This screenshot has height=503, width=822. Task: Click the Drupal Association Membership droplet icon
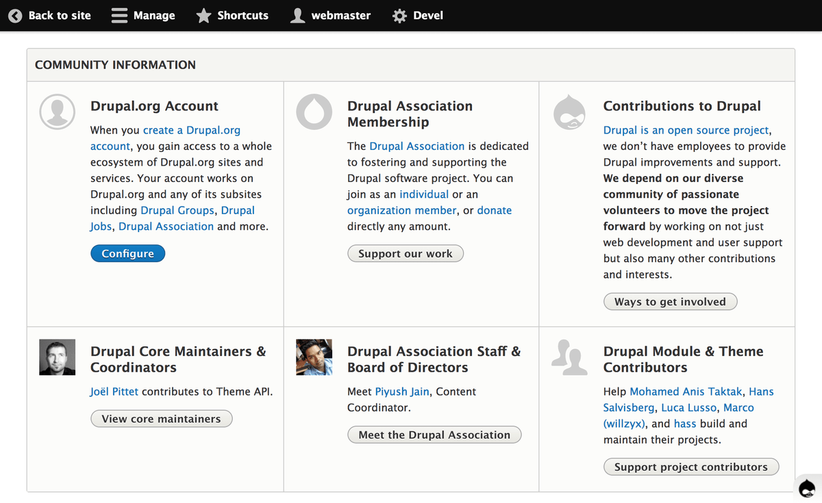pyautogui.click(x=314, y=112)
